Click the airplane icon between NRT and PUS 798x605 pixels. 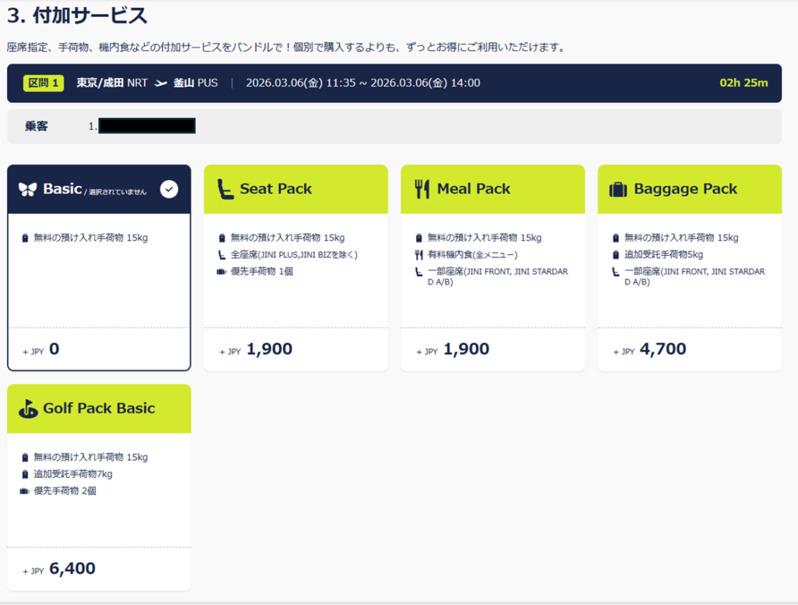click(161, 83)
